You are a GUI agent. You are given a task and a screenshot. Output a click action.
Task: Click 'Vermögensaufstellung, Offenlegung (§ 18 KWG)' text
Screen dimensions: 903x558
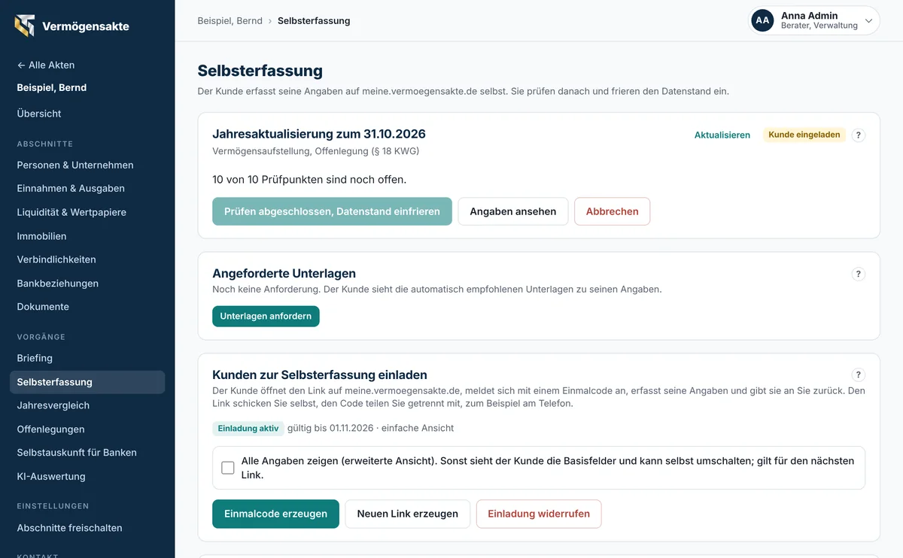(x=316, y=151)
